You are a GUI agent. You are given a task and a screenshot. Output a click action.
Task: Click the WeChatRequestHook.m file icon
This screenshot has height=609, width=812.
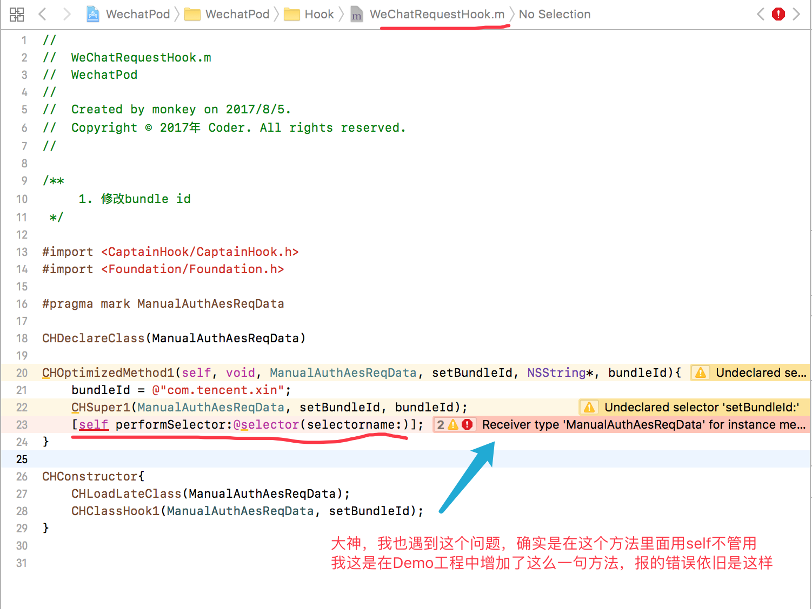coord(357,15)
